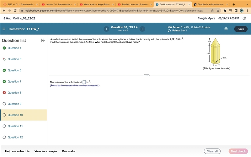
Task: Select the Do Homework - T7 HW_1 tab
Action: (x=172, y=4)
